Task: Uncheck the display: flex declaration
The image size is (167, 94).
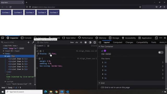Action: (38, 54)
